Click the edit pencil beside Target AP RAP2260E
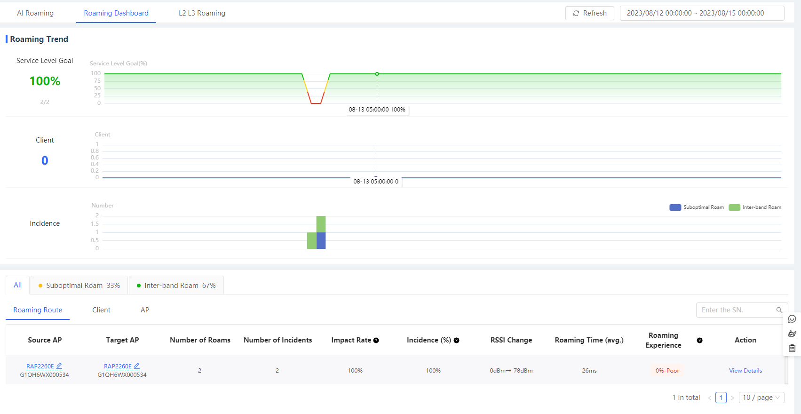801x414 pixels. coord(137,366)
